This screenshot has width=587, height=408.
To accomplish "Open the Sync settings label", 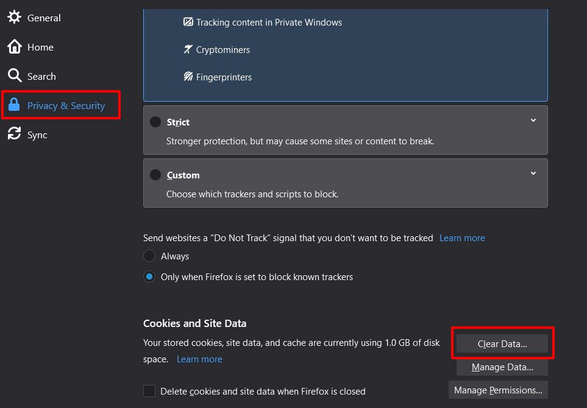I will pos(37,135).
